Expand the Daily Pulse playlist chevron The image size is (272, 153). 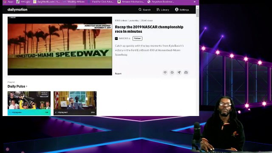(x=26, y=86)
